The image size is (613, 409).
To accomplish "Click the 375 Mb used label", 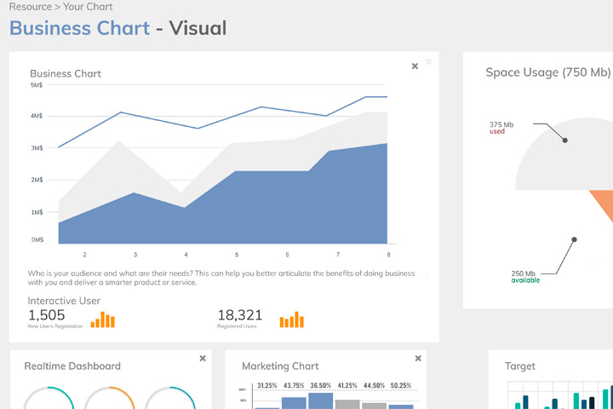I will [501, 128].
